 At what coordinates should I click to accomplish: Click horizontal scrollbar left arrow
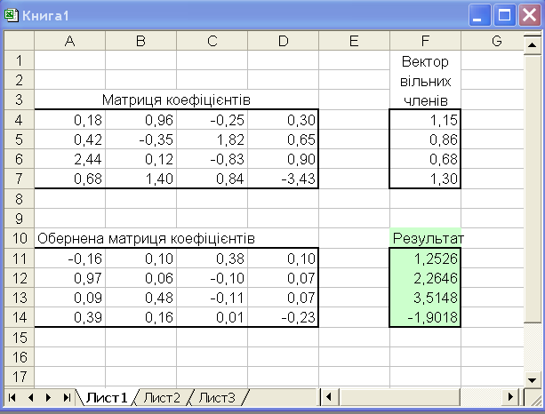328,396
